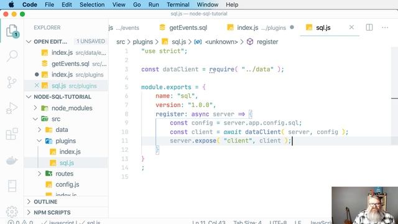Click the EXPLORER panel title
The height and width of the screenshot is (224, 398).
47,27
